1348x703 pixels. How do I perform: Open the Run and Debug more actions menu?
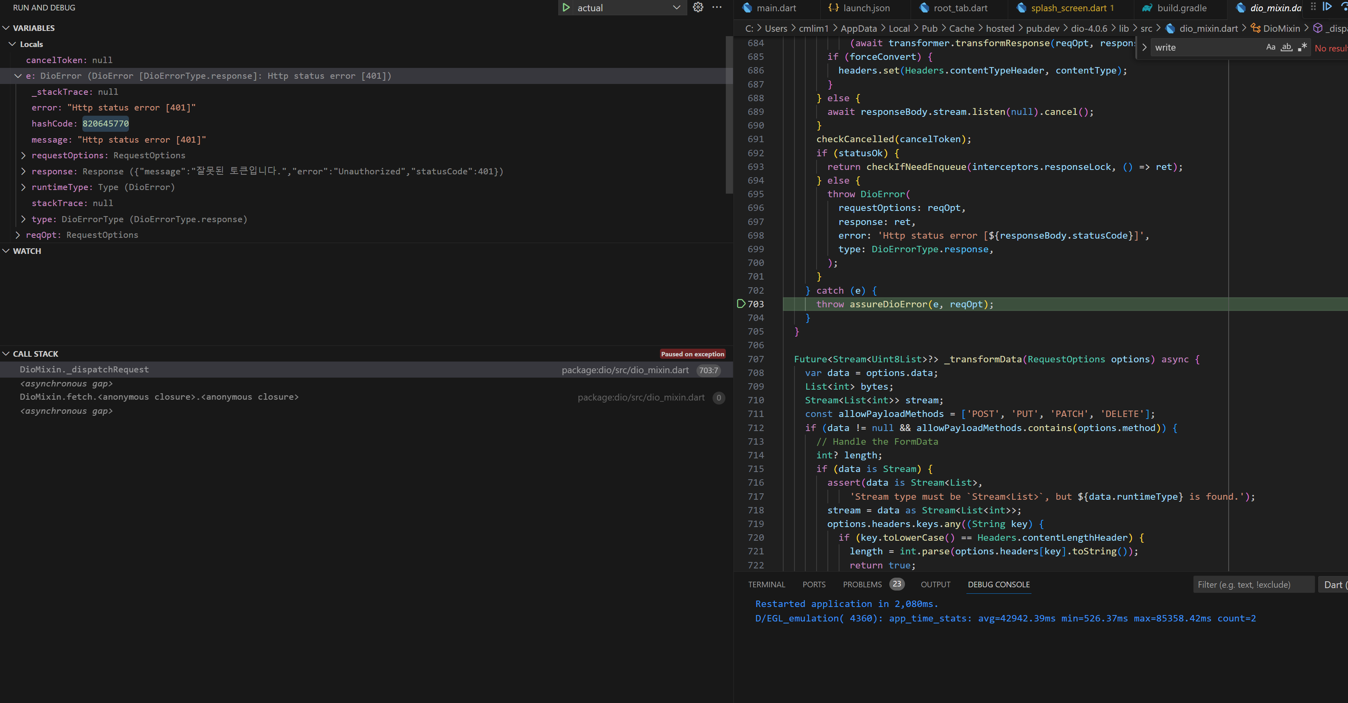click(717, 7)
